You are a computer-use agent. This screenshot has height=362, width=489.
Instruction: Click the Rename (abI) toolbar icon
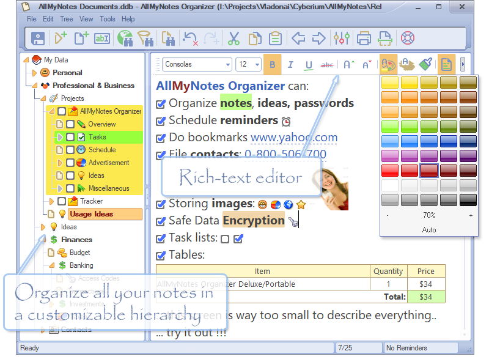(x=102, y=39)
